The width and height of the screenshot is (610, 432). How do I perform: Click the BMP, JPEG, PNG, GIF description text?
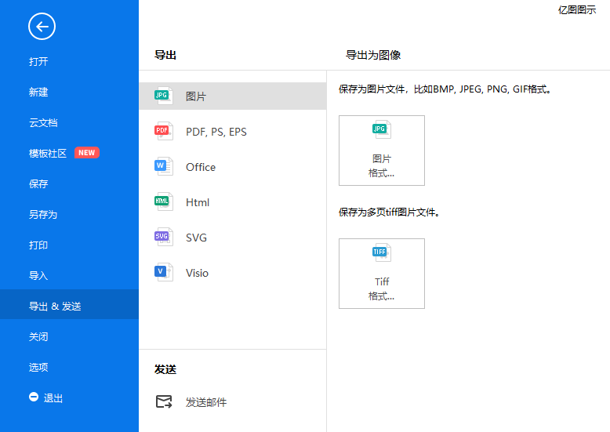click(x=445, y=89)
